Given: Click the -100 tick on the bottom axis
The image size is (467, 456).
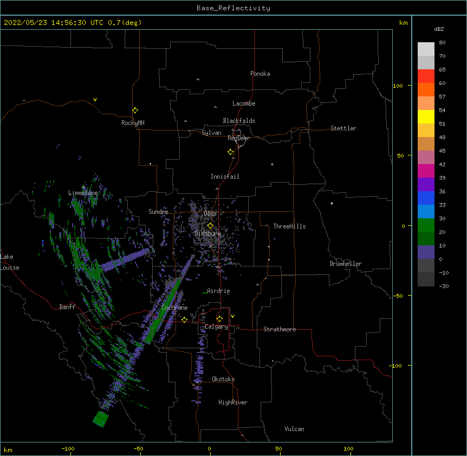Looking at the screenshot, I should pos(68,448).
